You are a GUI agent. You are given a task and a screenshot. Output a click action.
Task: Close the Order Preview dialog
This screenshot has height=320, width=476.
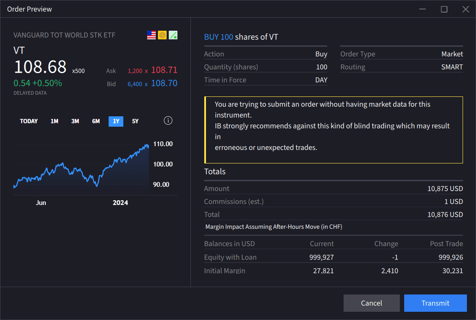(x=466, y=9)
